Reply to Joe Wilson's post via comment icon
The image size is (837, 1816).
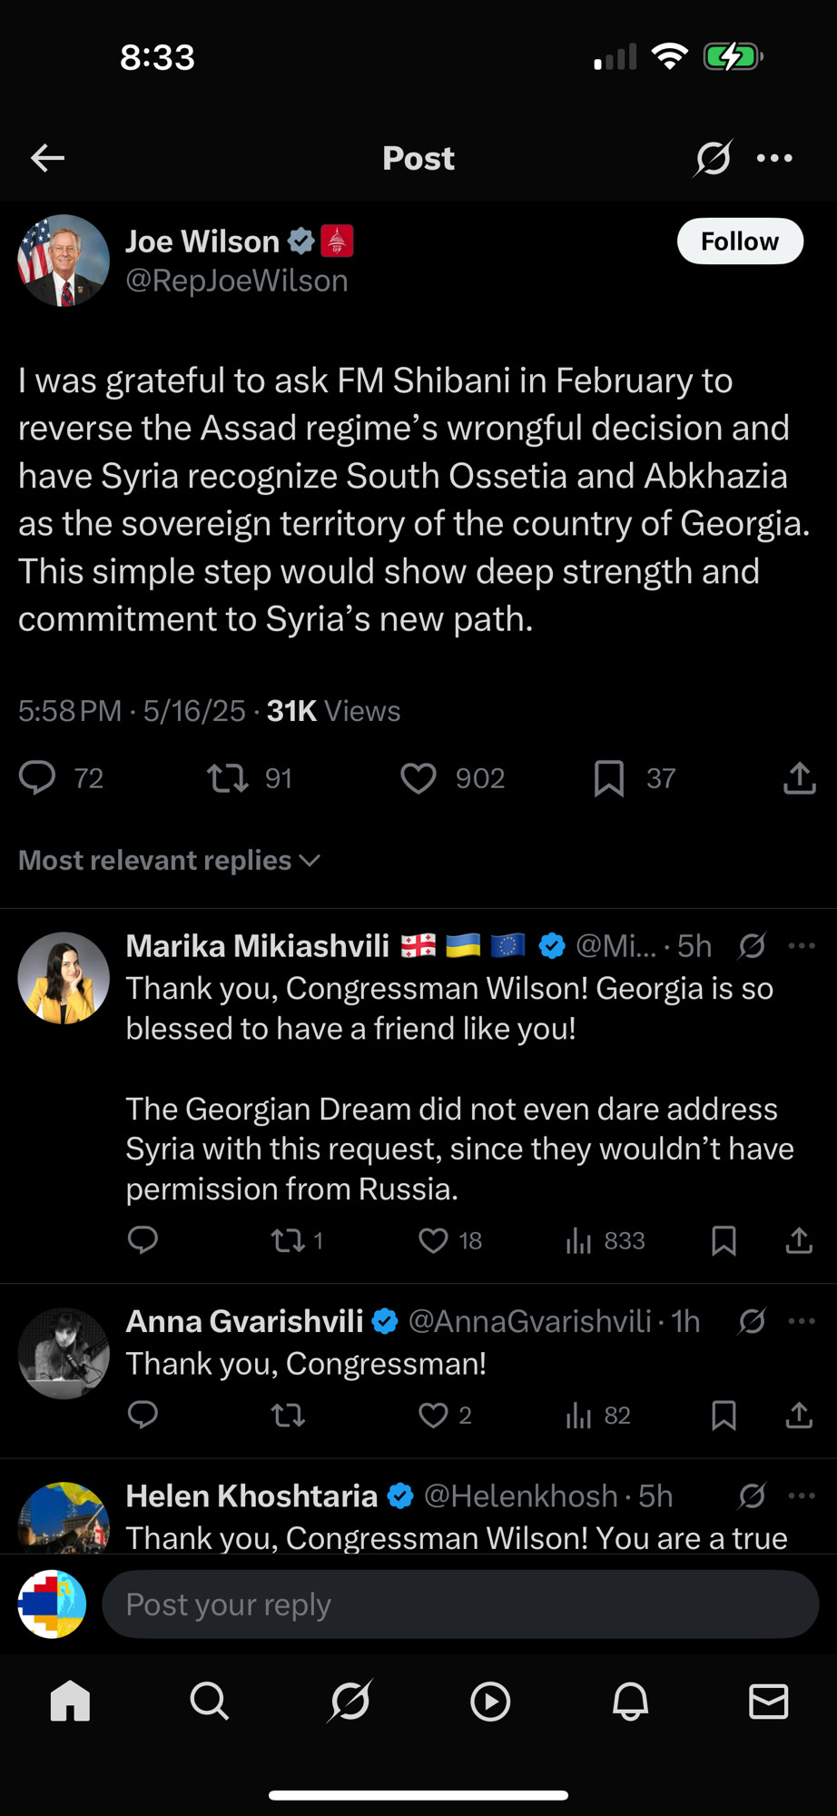(x=37, y=778)
